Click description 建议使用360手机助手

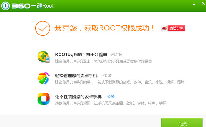pyautogui.click(x=120, y=82)
